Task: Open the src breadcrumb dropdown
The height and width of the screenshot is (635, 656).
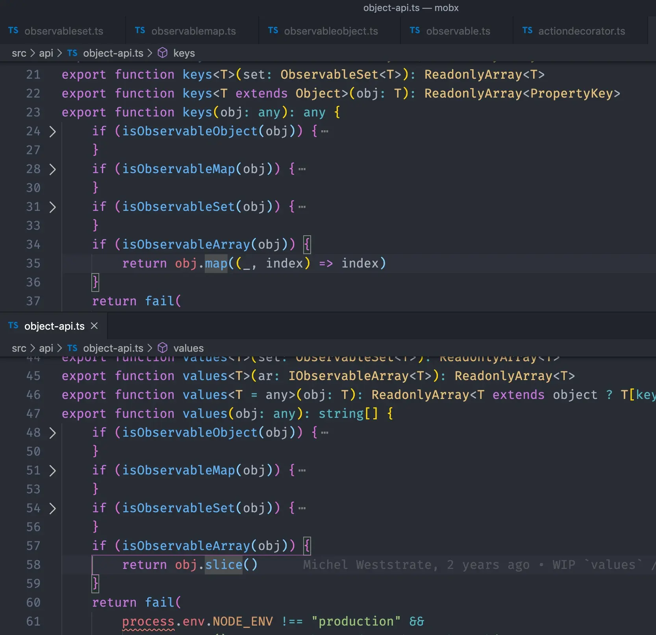Action: [19, 53]
